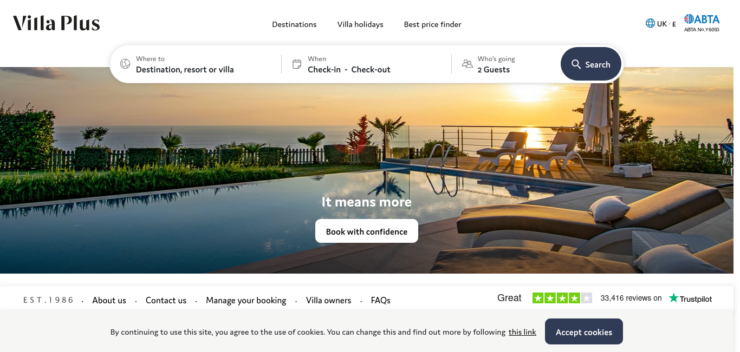Accept cookies via the banner button
740x352 pixels.
584,331
